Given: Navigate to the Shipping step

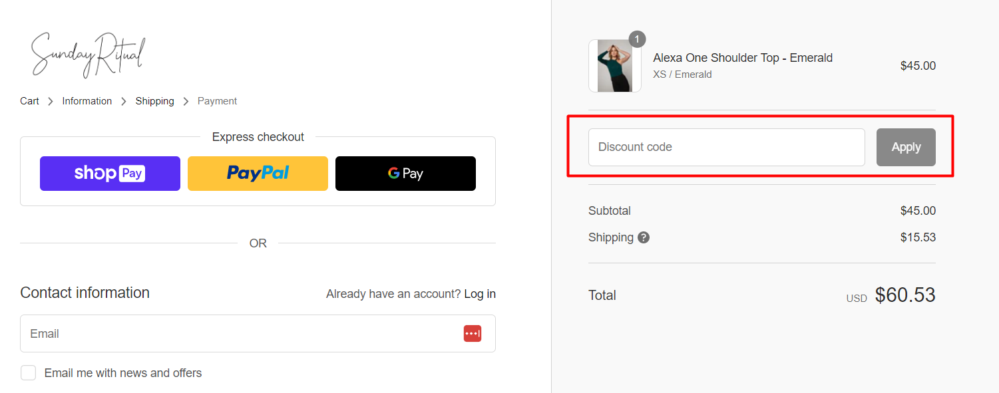Looking at the screenshot, I should tap(154, 100).
